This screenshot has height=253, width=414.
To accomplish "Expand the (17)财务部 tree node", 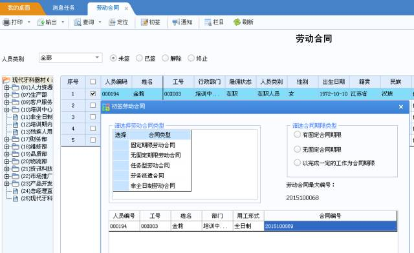I will coord(7,139).
